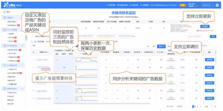Open the 全部 filter dropdown
This screenshot has height=111, width=223.
coord(38,46)
